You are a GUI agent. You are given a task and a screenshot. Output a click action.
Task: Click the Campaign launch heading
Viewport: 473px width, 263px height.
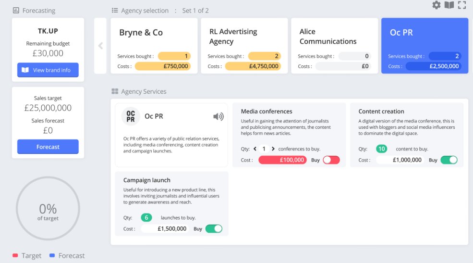[146, 180]
